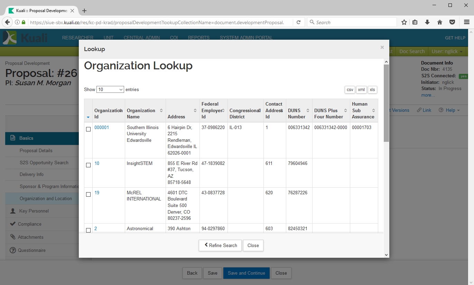The height and width of the screenshot is (285, 474).
Task: Select the InsightSTEM row checkbox
Action: click(x=88, y=165)
